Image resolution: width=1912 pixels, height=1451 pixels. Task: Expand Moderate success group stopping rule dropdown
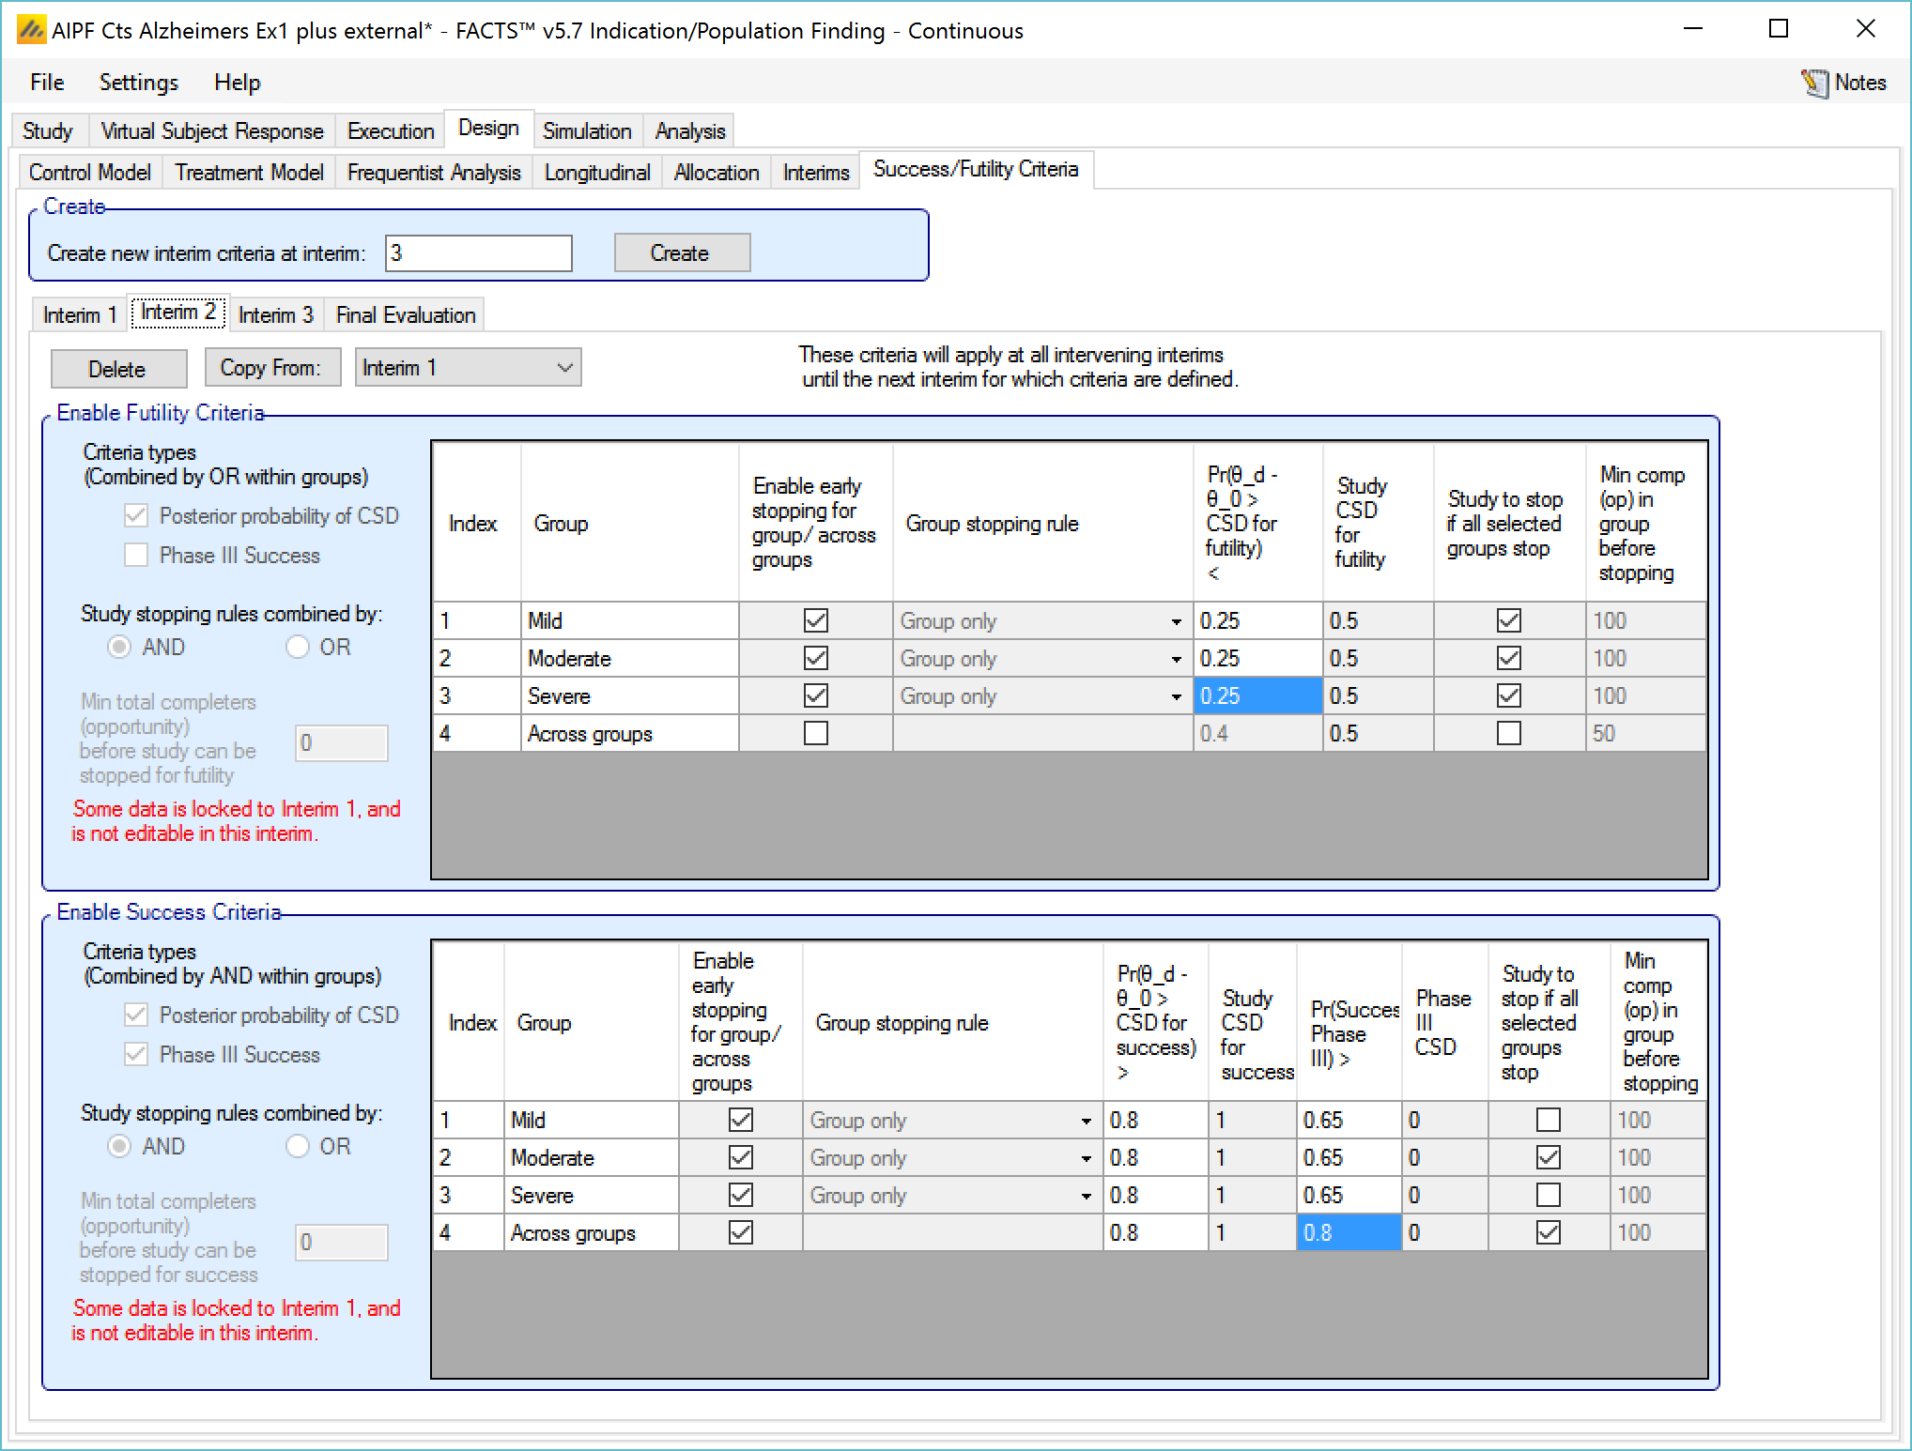[1086, 1158]
